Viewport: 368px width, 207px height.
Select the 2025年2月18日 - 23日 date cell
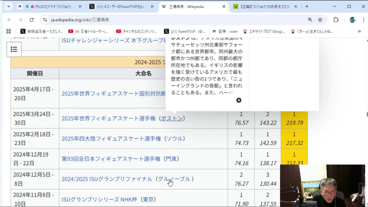point(35,138)
